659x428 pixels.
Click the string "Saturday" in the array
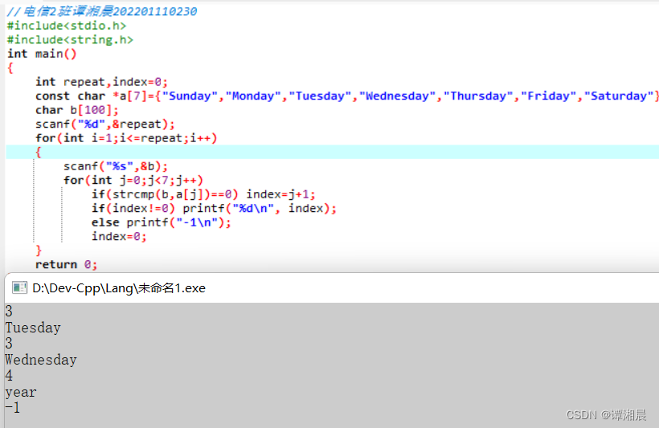pyautogui.click(x=619, y=96)
